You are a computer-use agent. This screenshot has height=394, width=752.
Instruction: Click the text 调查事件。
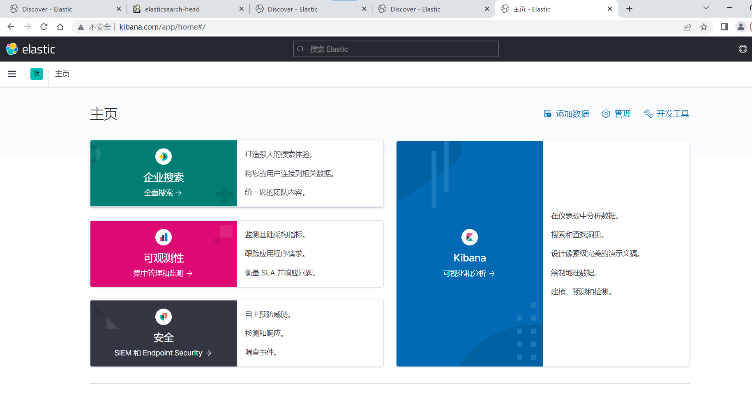pyautogui.click(x=262, y=352)
